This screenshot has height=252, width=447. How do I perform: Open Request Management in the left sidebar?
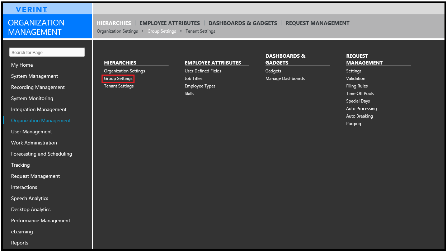coord(36,176)
